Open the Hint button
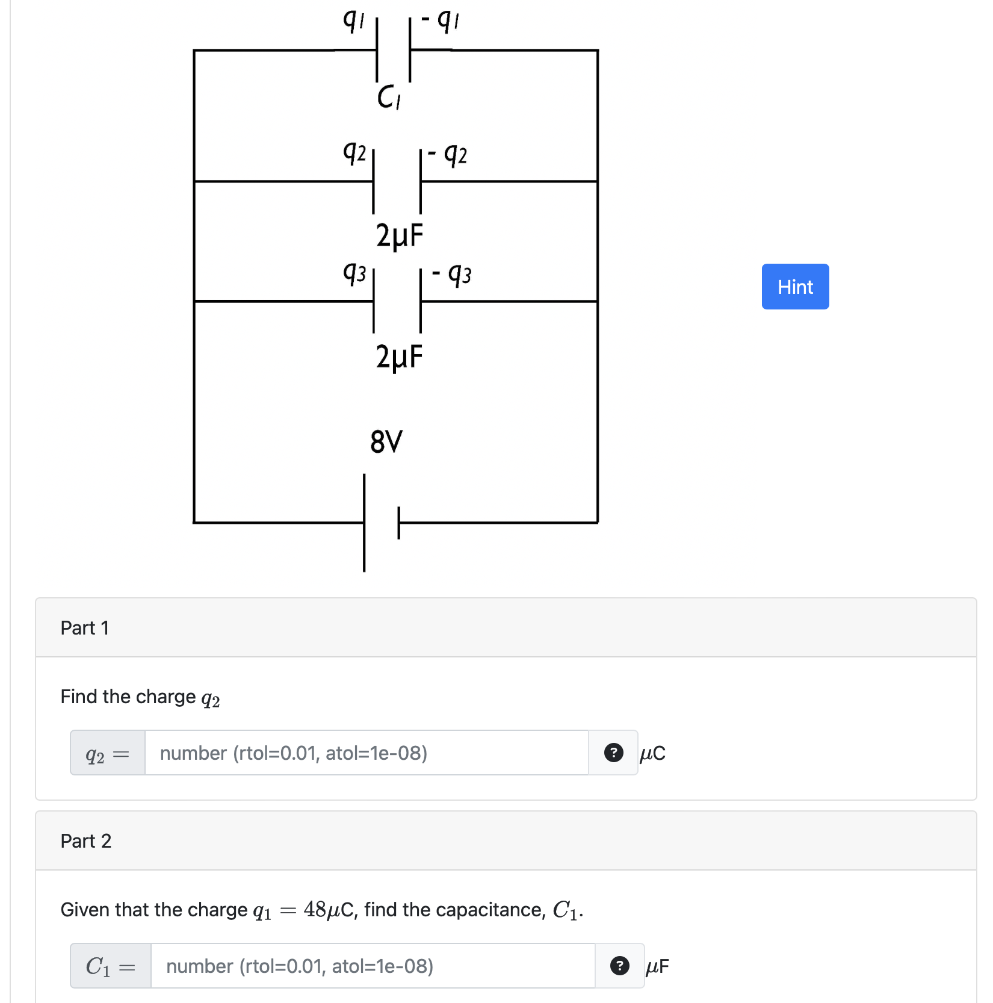This screenshot has width=993, height=1003. [x=795, y=287]
